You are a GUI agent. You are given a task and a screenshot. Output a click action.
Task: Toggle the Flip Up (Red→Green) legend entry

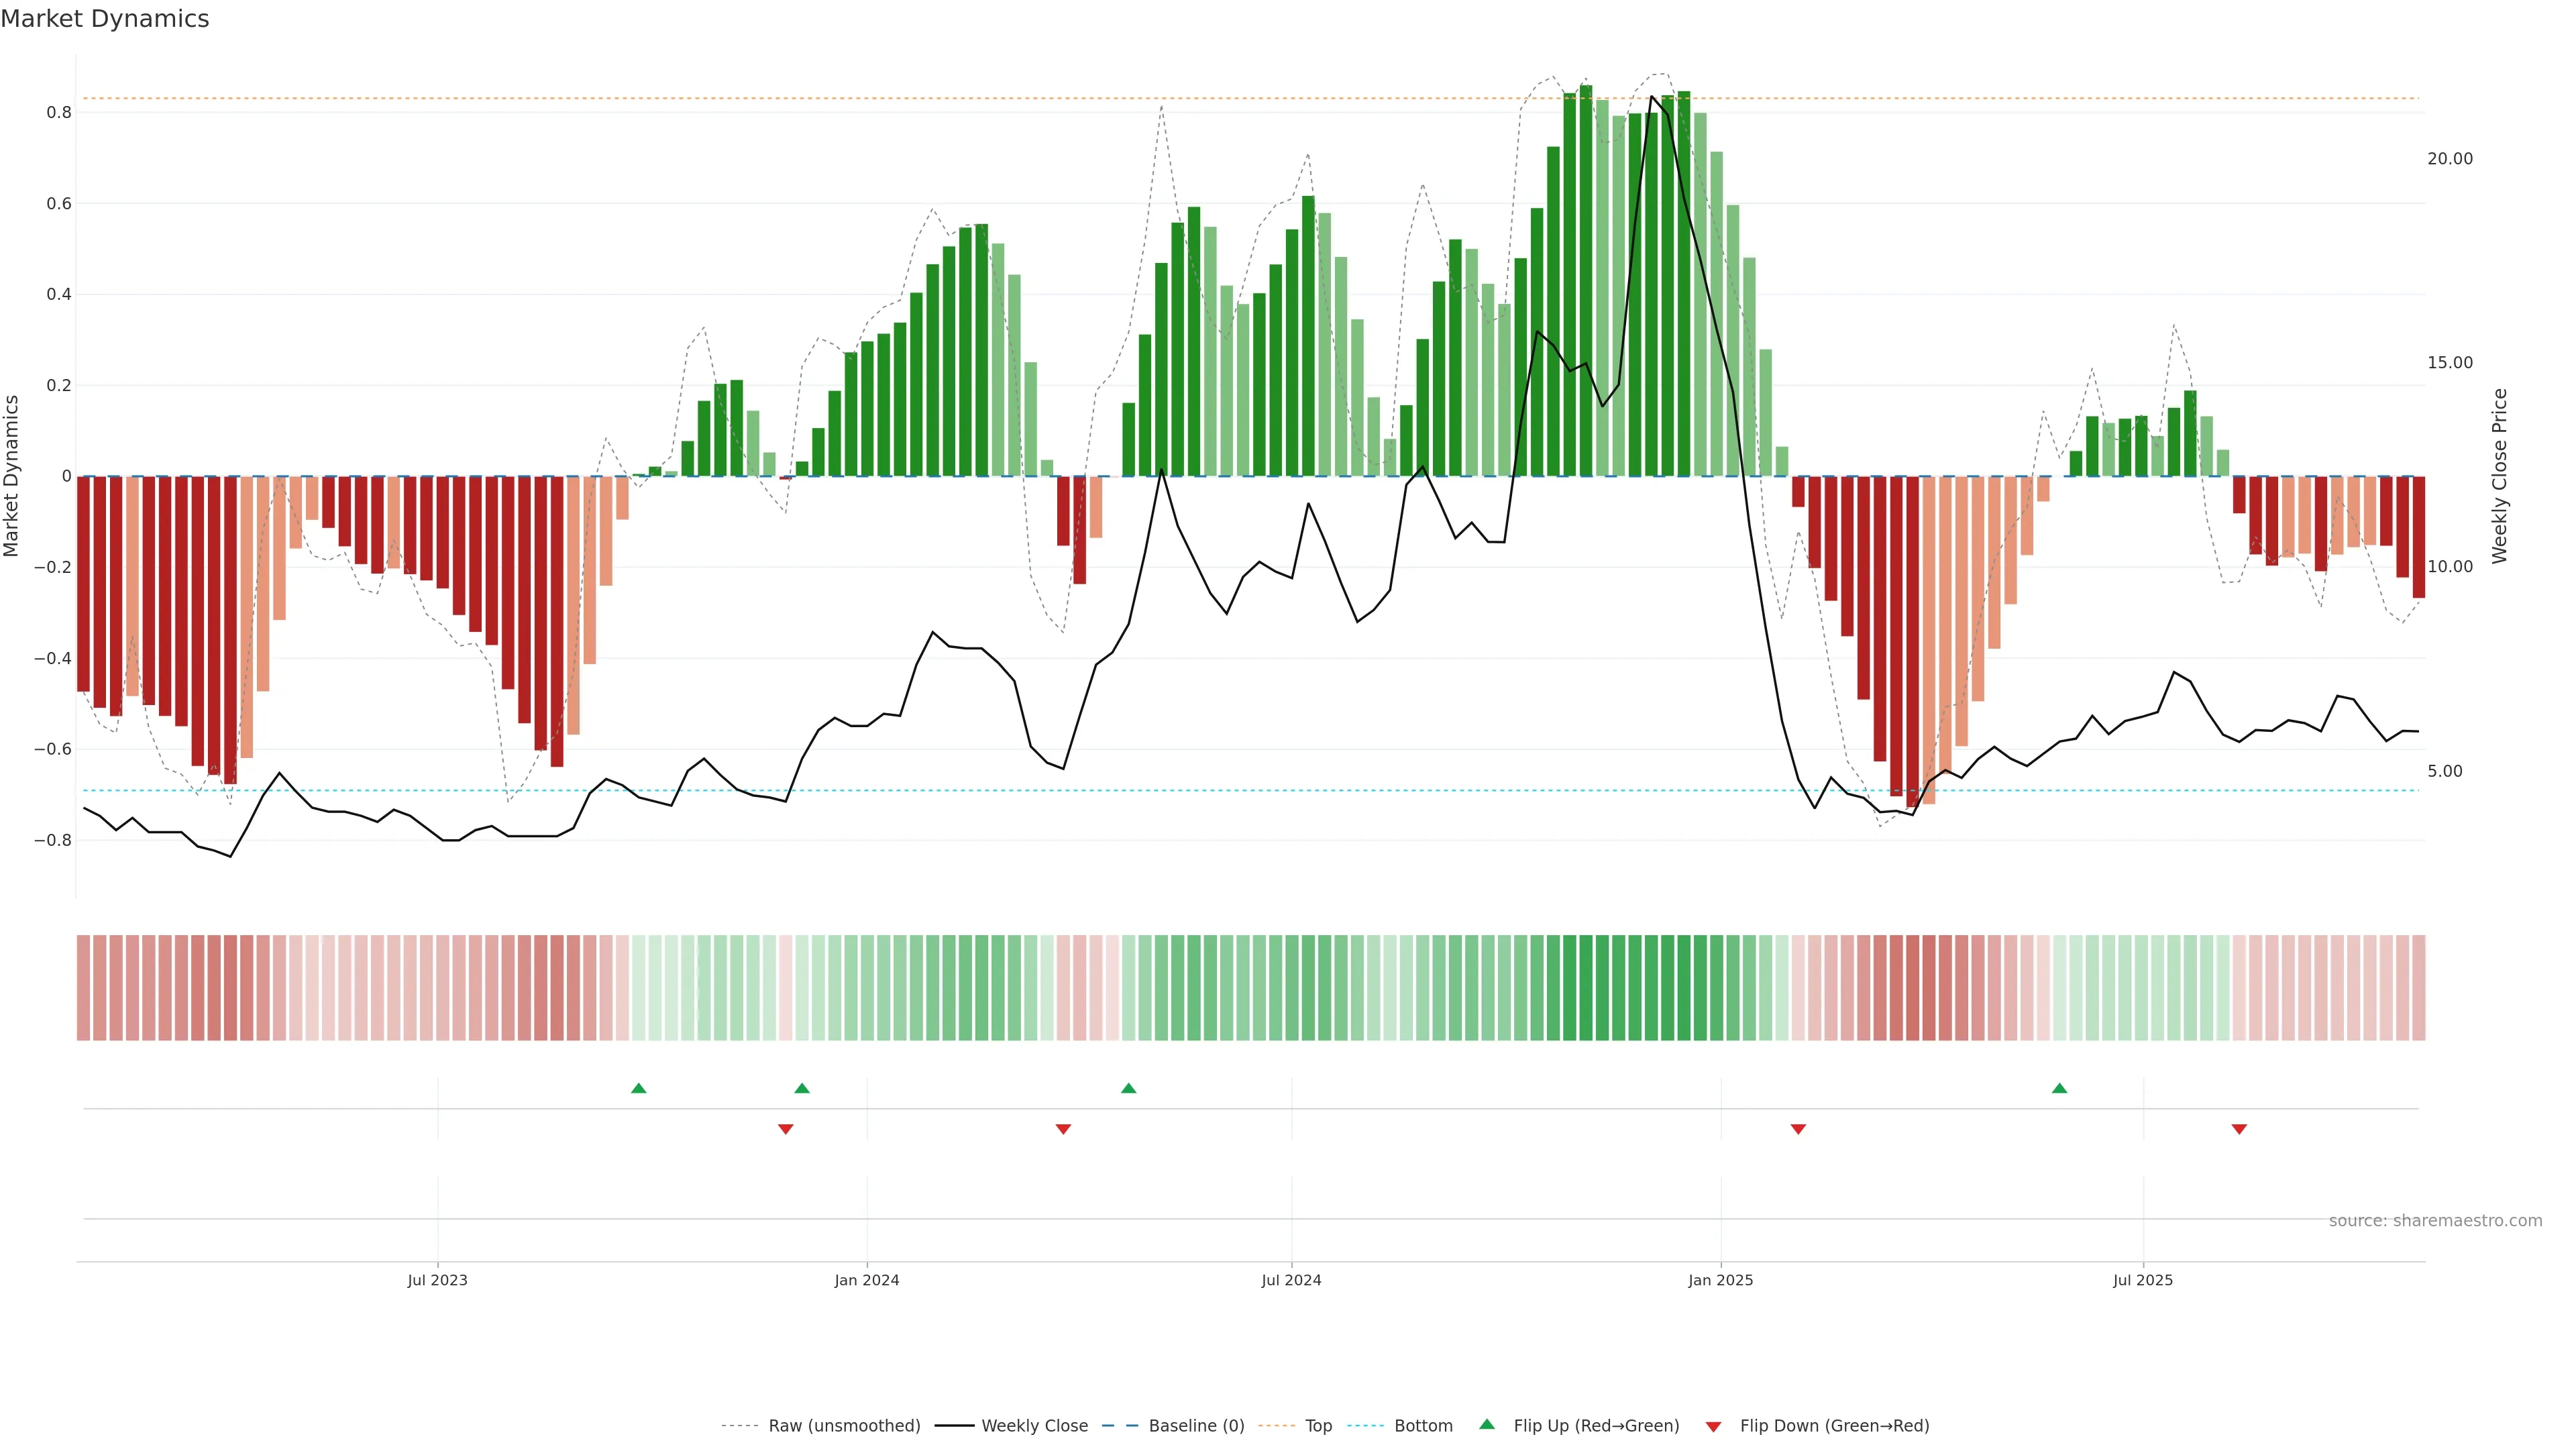pyautogui.click(x=1596, y=1426)
